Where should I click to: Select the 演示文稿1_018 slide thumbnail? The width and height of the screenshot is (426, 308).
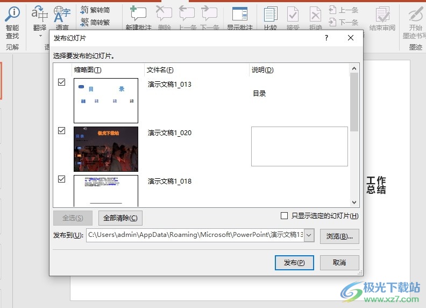pos(106,191)
